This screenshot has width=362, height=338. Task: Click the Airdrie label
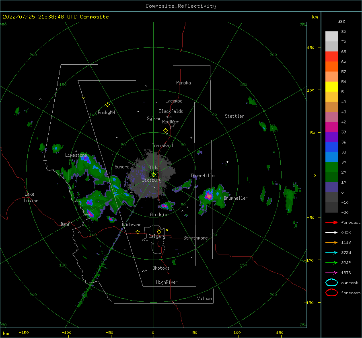pos(158,215)
